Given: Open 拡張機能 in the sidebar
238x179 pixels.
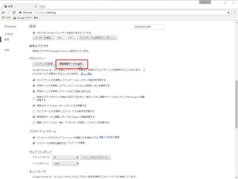Looking at the screenshot, I should (9, 34).
